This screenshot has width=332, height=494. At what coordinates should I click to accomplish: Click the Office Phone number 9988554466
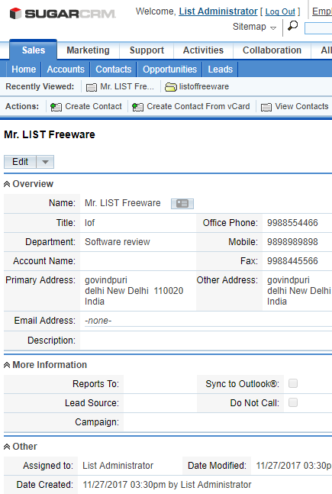(x=292, y=223)
